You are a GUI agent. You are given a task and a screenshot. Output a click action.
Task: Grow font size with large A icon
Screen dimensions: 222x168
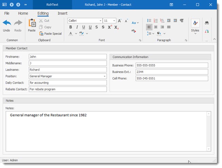(120, 21)
